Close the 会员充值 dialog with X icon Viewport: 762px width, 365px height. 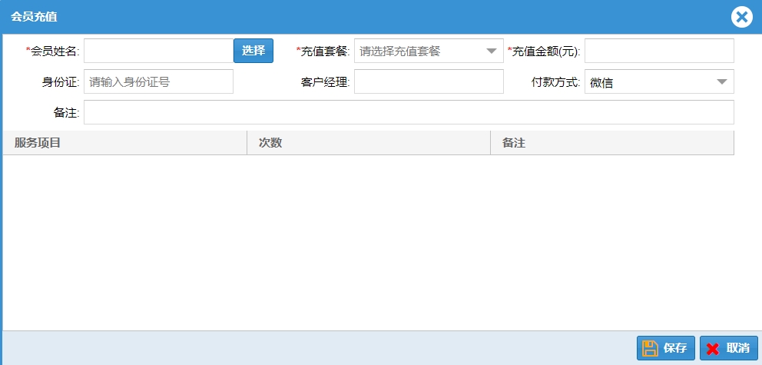(741, 17)
